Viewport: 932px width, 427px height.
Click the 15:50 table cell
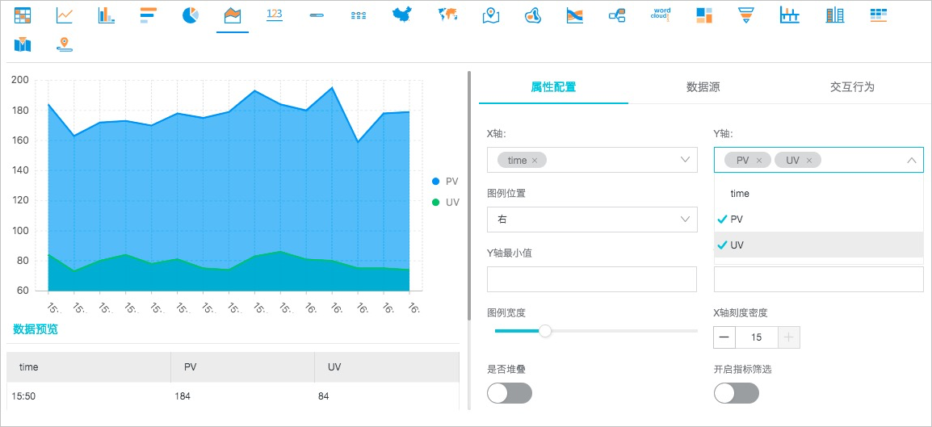[x=89, y=396]
